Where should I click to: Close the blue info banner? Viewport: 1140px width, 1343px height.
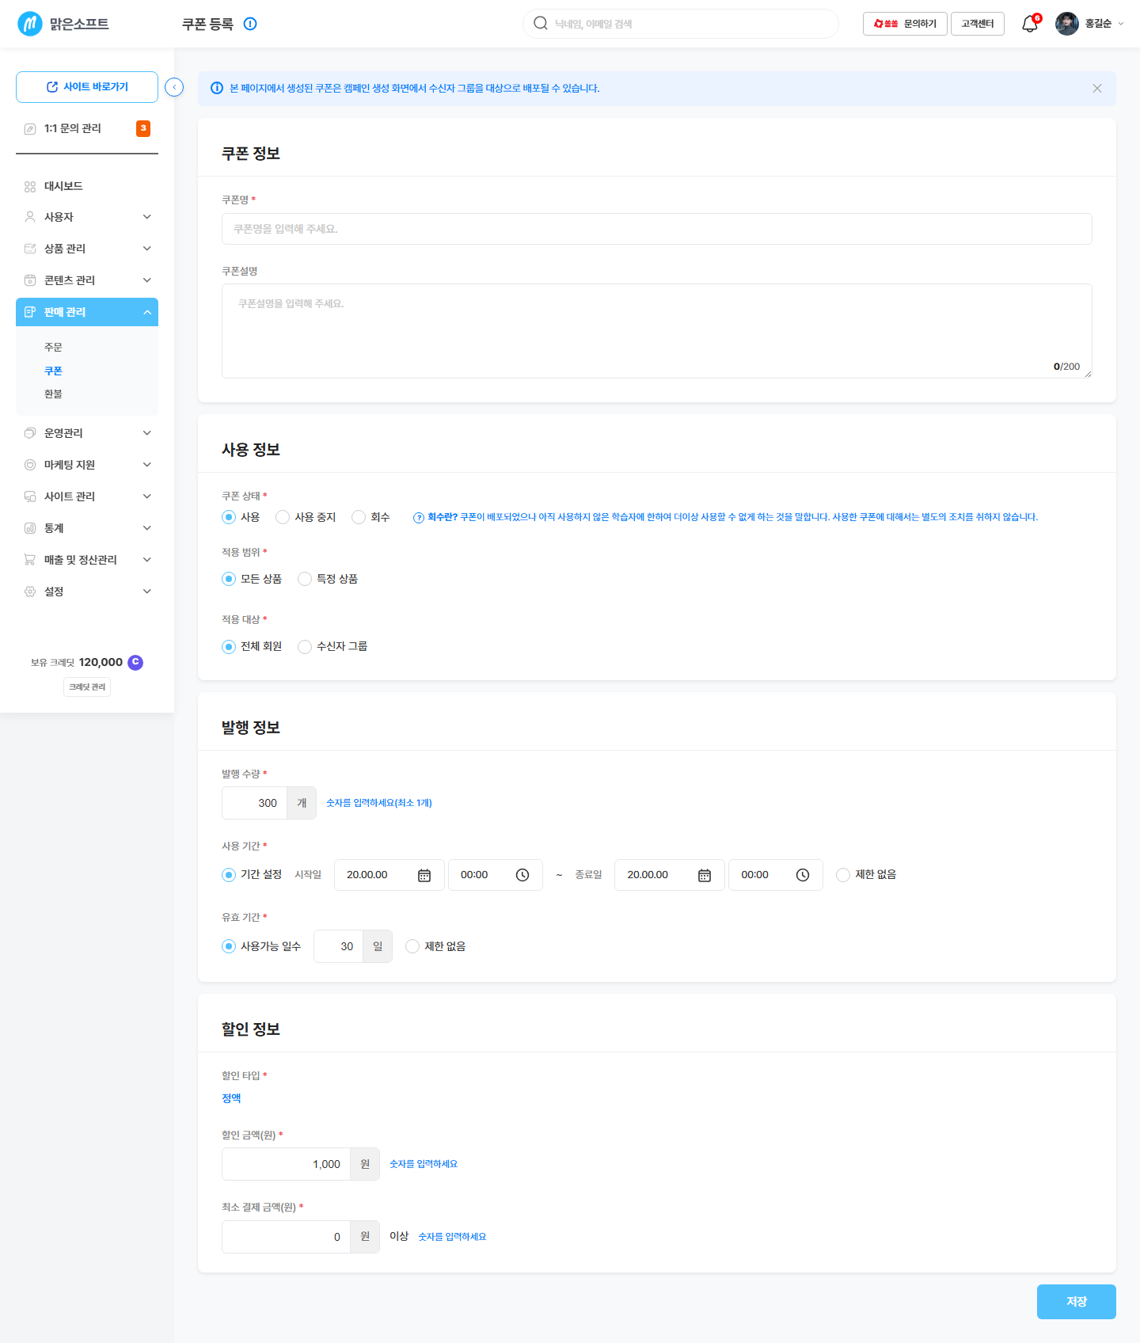point(1097,88)
